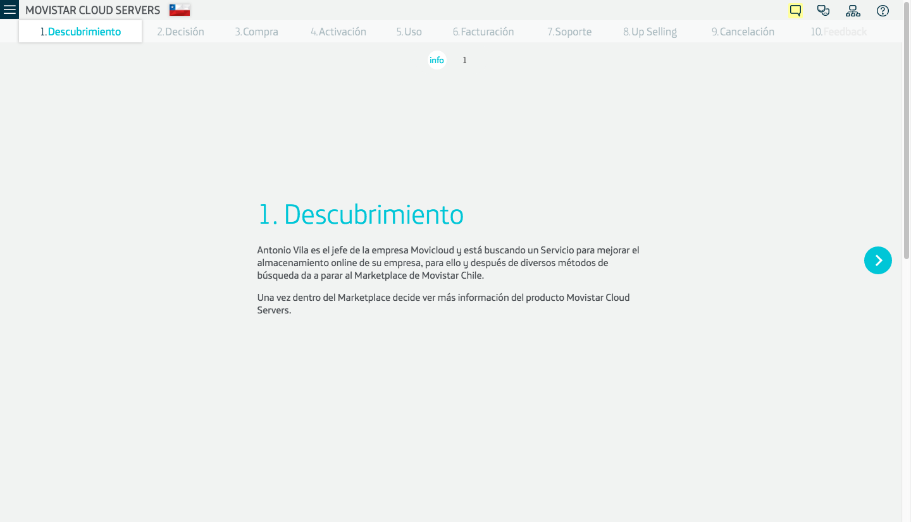Click the Chile flag icon

pos(180,10)
